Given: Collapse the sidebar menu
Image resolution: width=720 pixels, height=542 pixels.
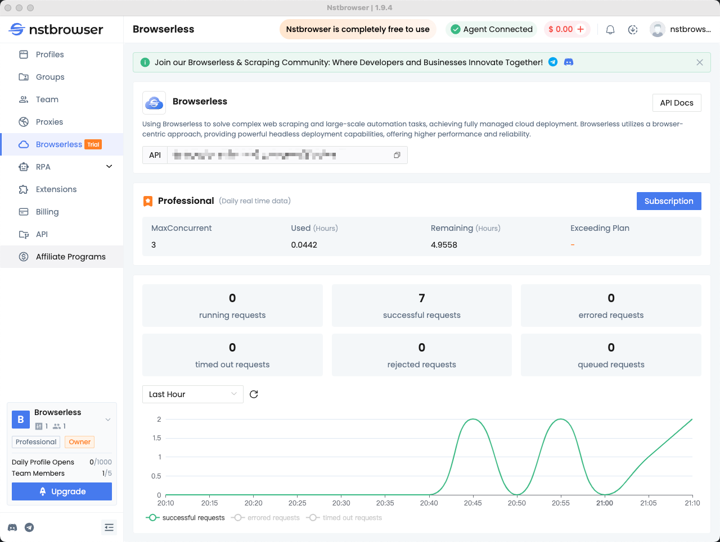Looking at the screenshot, I should coord(109,527).
